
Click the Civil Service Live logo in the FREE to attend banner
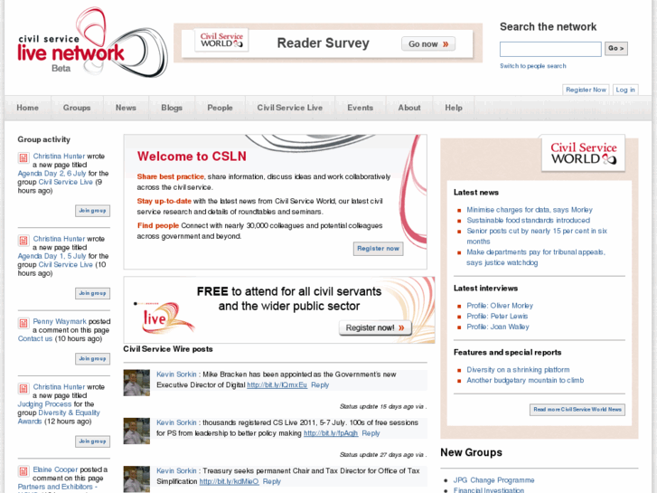(164, 317)
